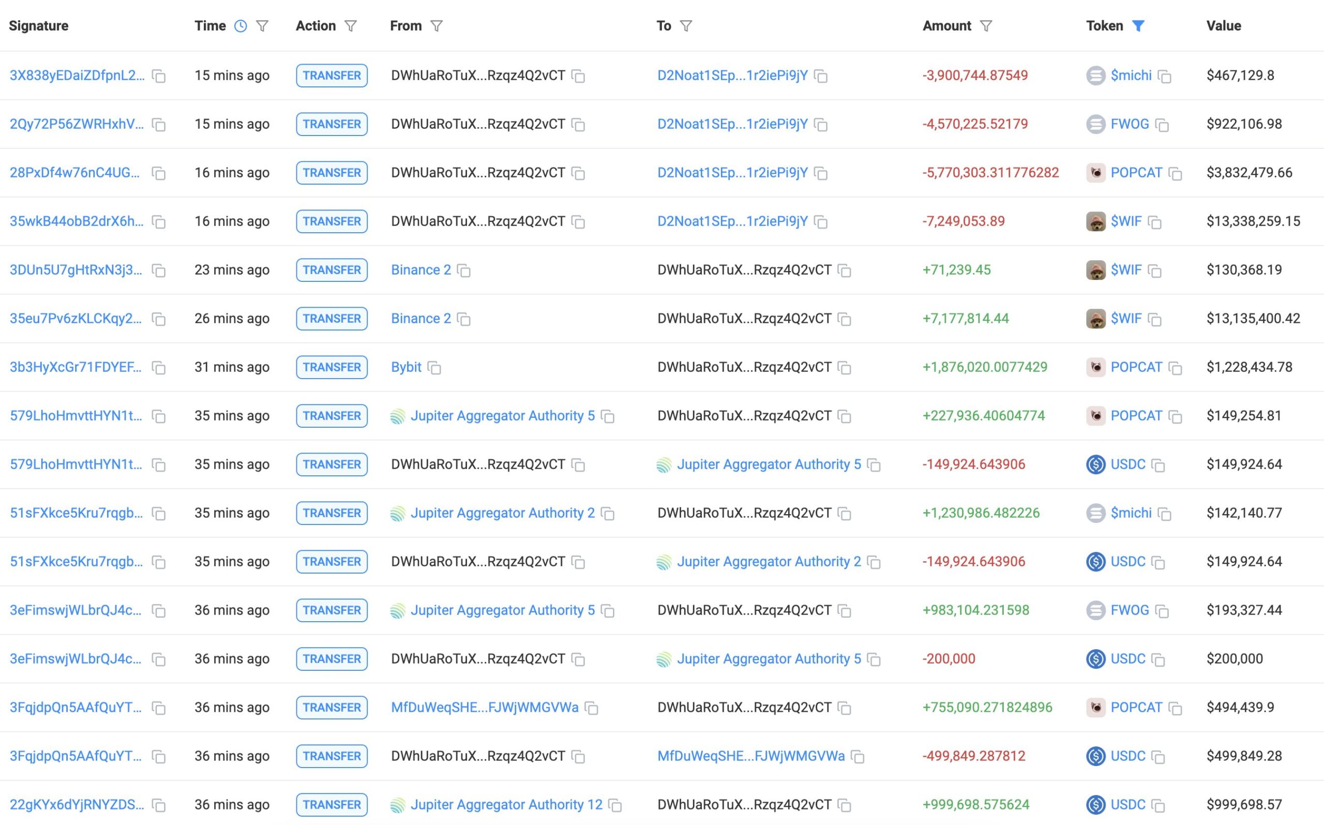Copy signature 22gKYx6dYjRNYZDS
This screenshot has height=825, width=1324.
coord(159,805)
